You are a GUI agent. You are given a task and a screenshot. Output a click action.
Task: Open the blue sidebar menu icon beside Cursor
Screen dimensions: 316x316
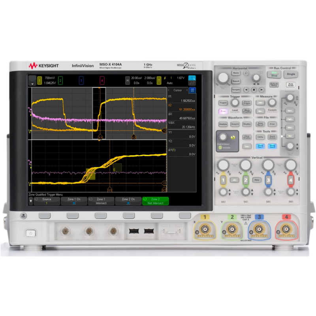click(192, 90)
